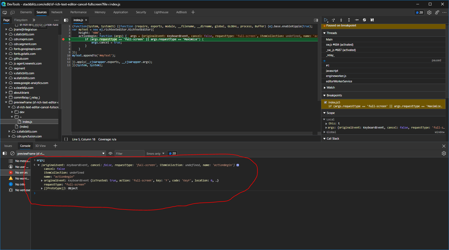Image resolution: width=449 pixels, height=250 pixels.
Task: Open the inspect element picker tool
Action: click(x=5, y=12)
